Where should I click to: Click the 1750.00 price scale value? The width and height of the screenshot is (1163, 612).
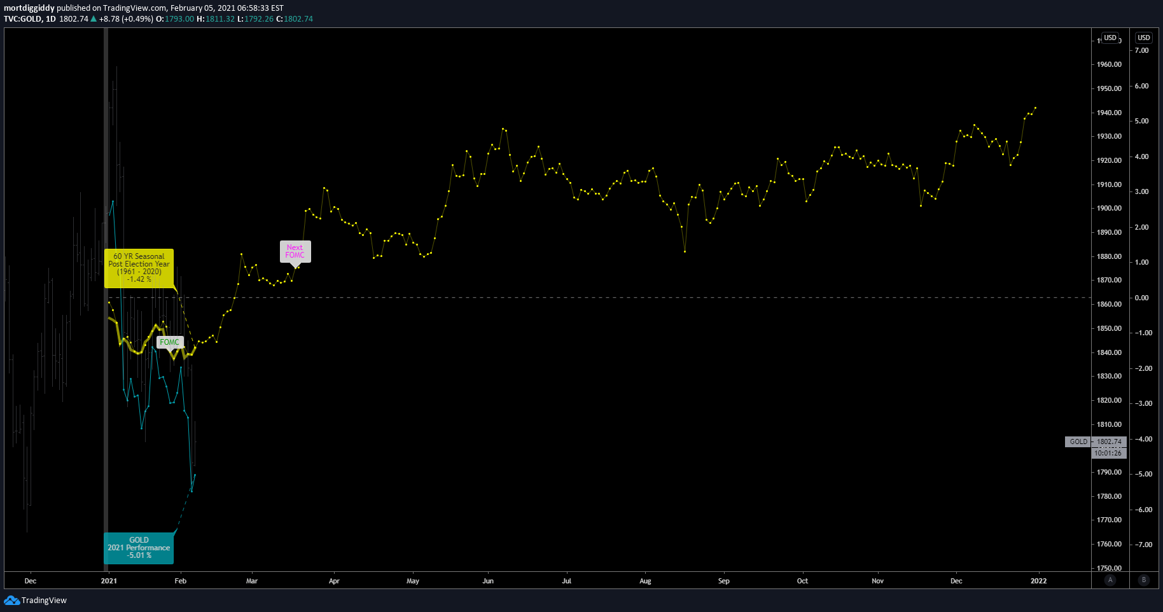coord(1109,568)
